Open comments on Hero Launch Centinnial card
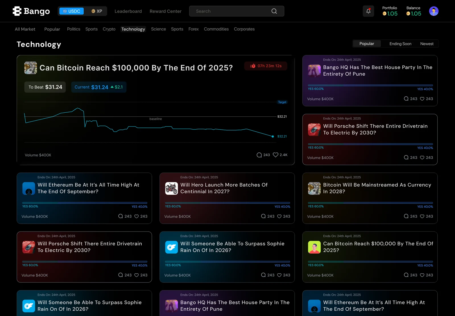Screen dimensions: 455x316 (263, 216)
